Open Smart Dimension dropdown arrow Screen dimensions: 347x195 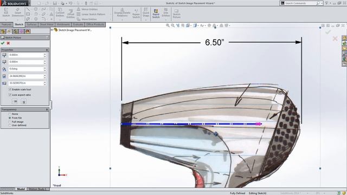click(x=18, y=19)
